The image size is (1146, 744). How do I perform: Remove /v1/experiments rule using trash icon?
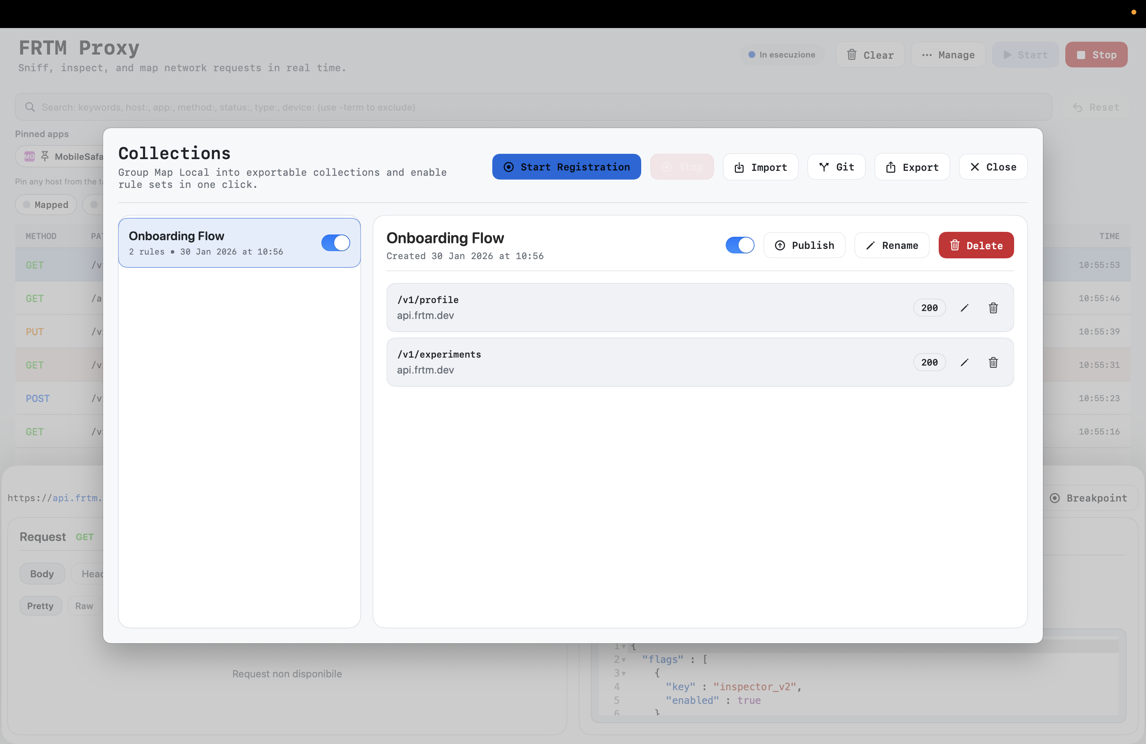tap(993, 363)
